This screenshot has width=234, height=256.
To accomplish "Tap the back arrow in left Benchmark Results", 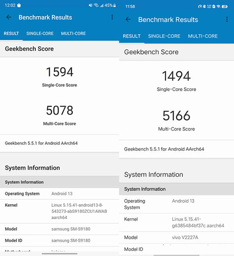I will pos(9,17).
